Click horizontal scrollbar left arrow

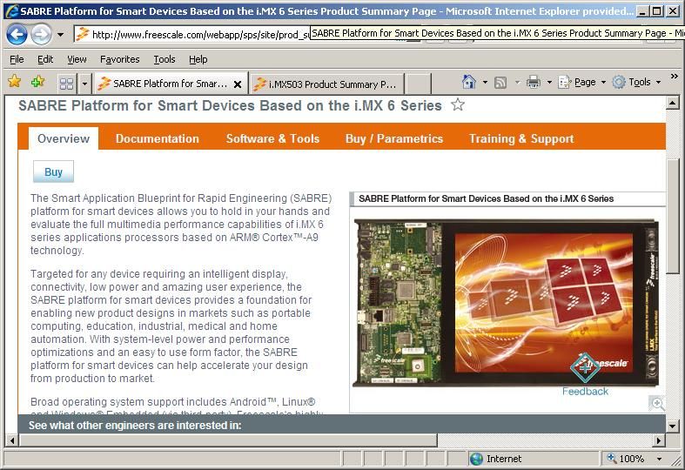(12, 440)
